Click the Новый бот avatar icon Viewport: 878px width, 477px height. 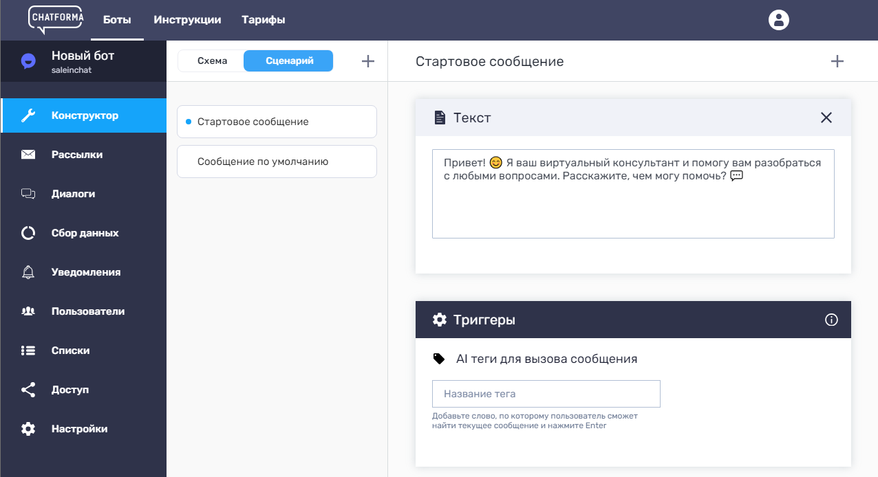28,61
